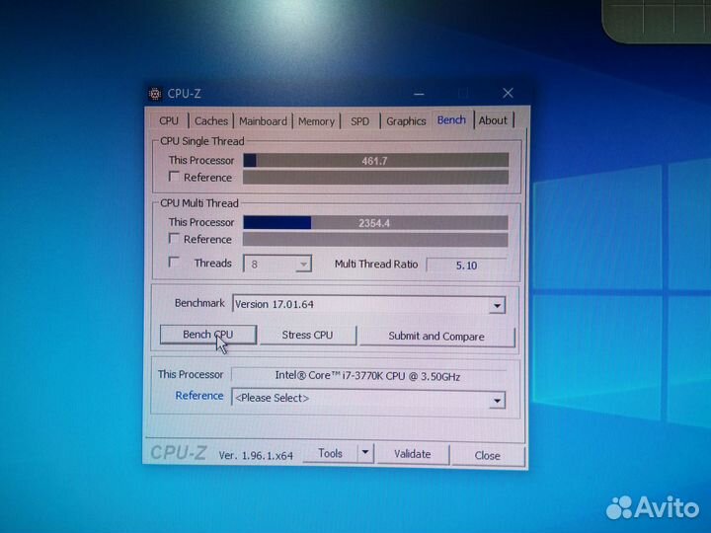Close the CPU-Z window with the X
This screenshot has height=533, width=711.
pos(508,93)
